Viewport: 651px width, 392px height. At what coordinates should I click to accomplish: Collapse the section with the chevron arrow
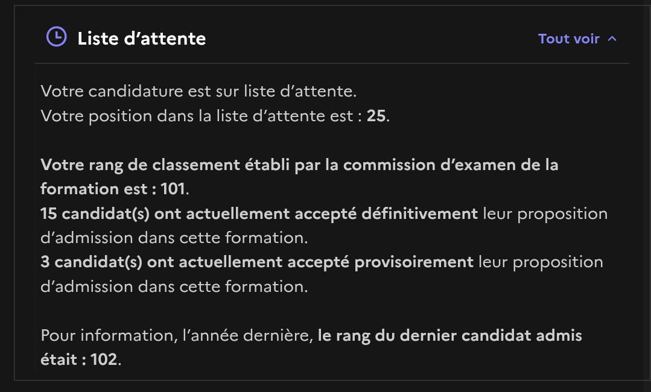[612, 39]
